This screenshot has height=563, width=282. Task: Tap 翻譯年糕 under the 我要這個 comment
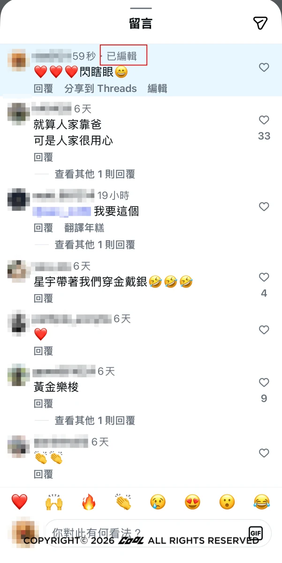(x=84, y=228)
